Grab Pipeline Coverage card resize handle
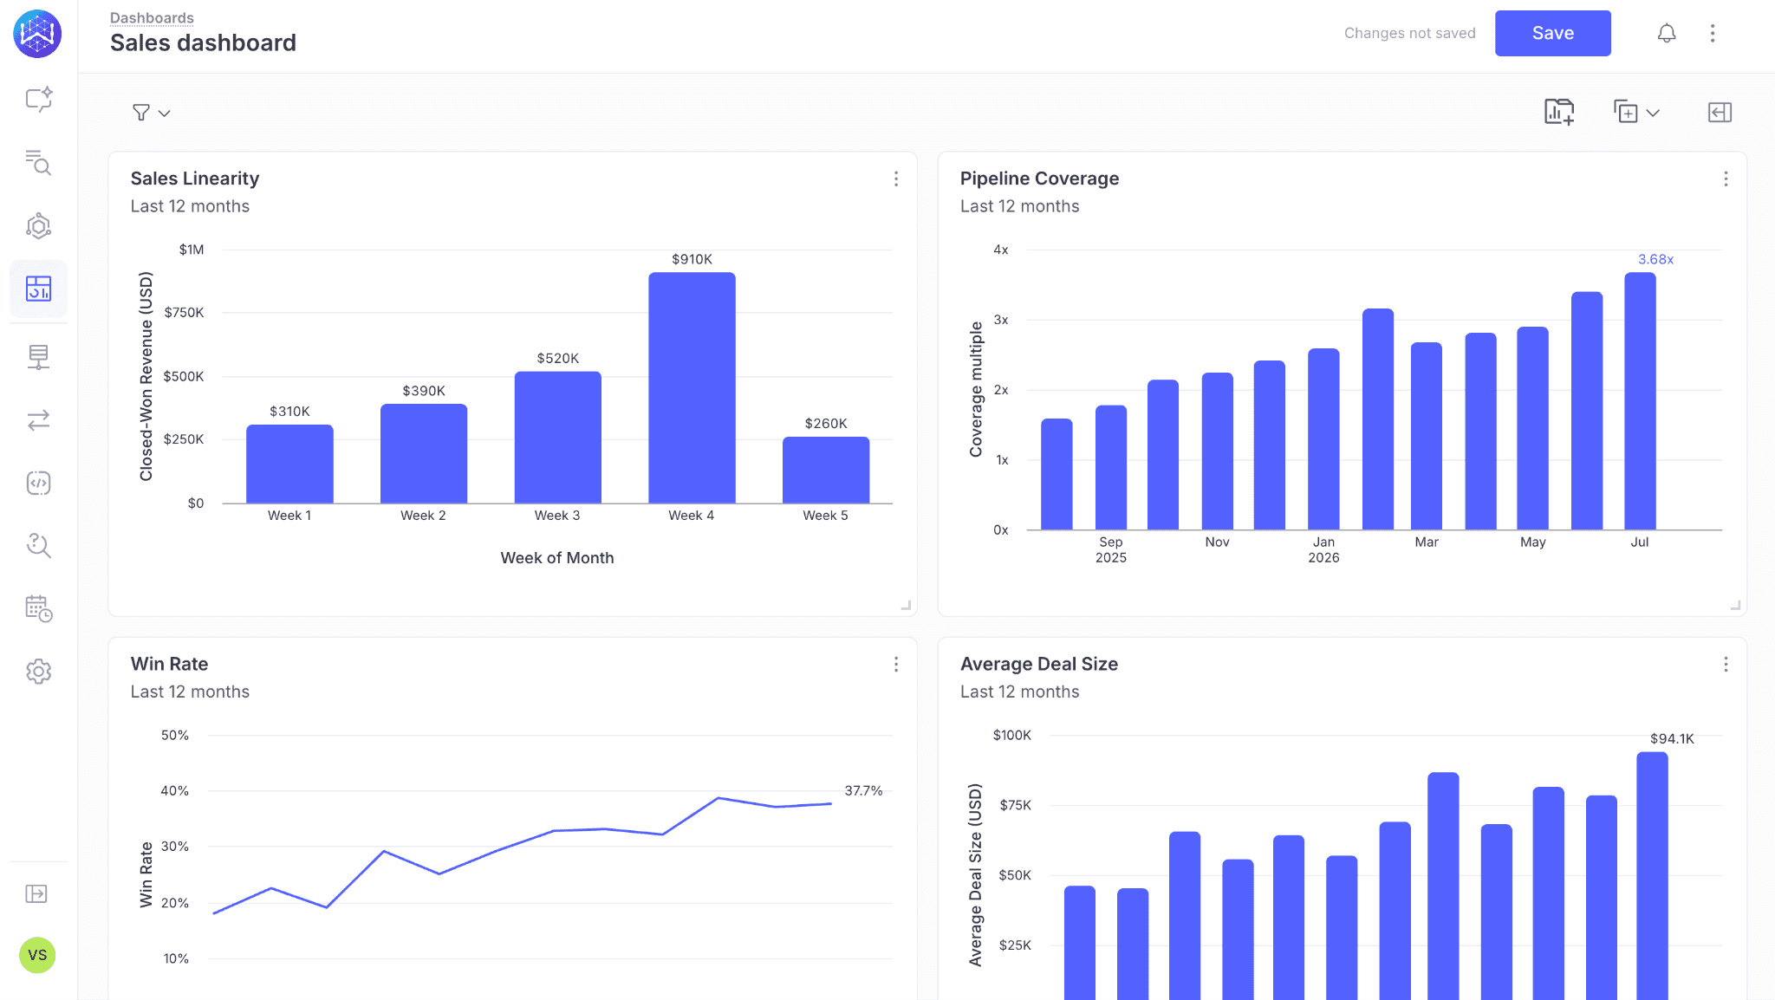The width and height of the screenshot is (1775, 1000). (x=1735, y=606)
